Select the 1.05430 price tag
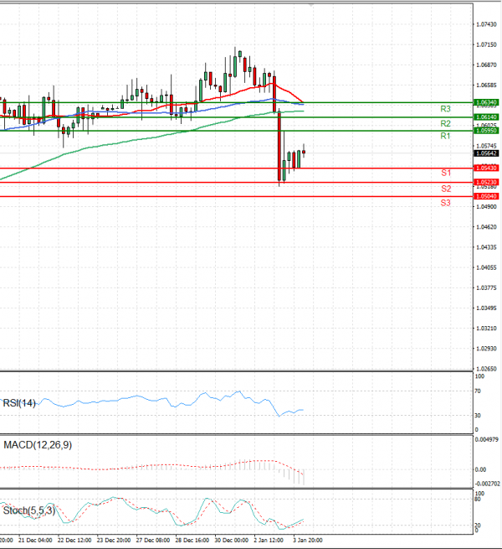Screen dimensions: 502x549 486,168
